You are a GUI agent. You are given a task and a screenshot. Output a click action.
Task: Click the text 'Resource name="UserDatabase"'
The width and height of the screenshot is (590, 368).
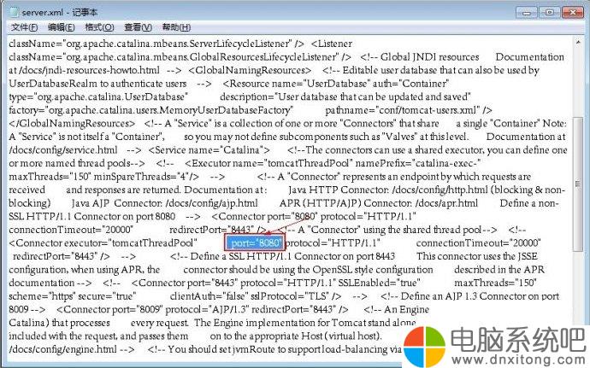click(x=298, y=84)
